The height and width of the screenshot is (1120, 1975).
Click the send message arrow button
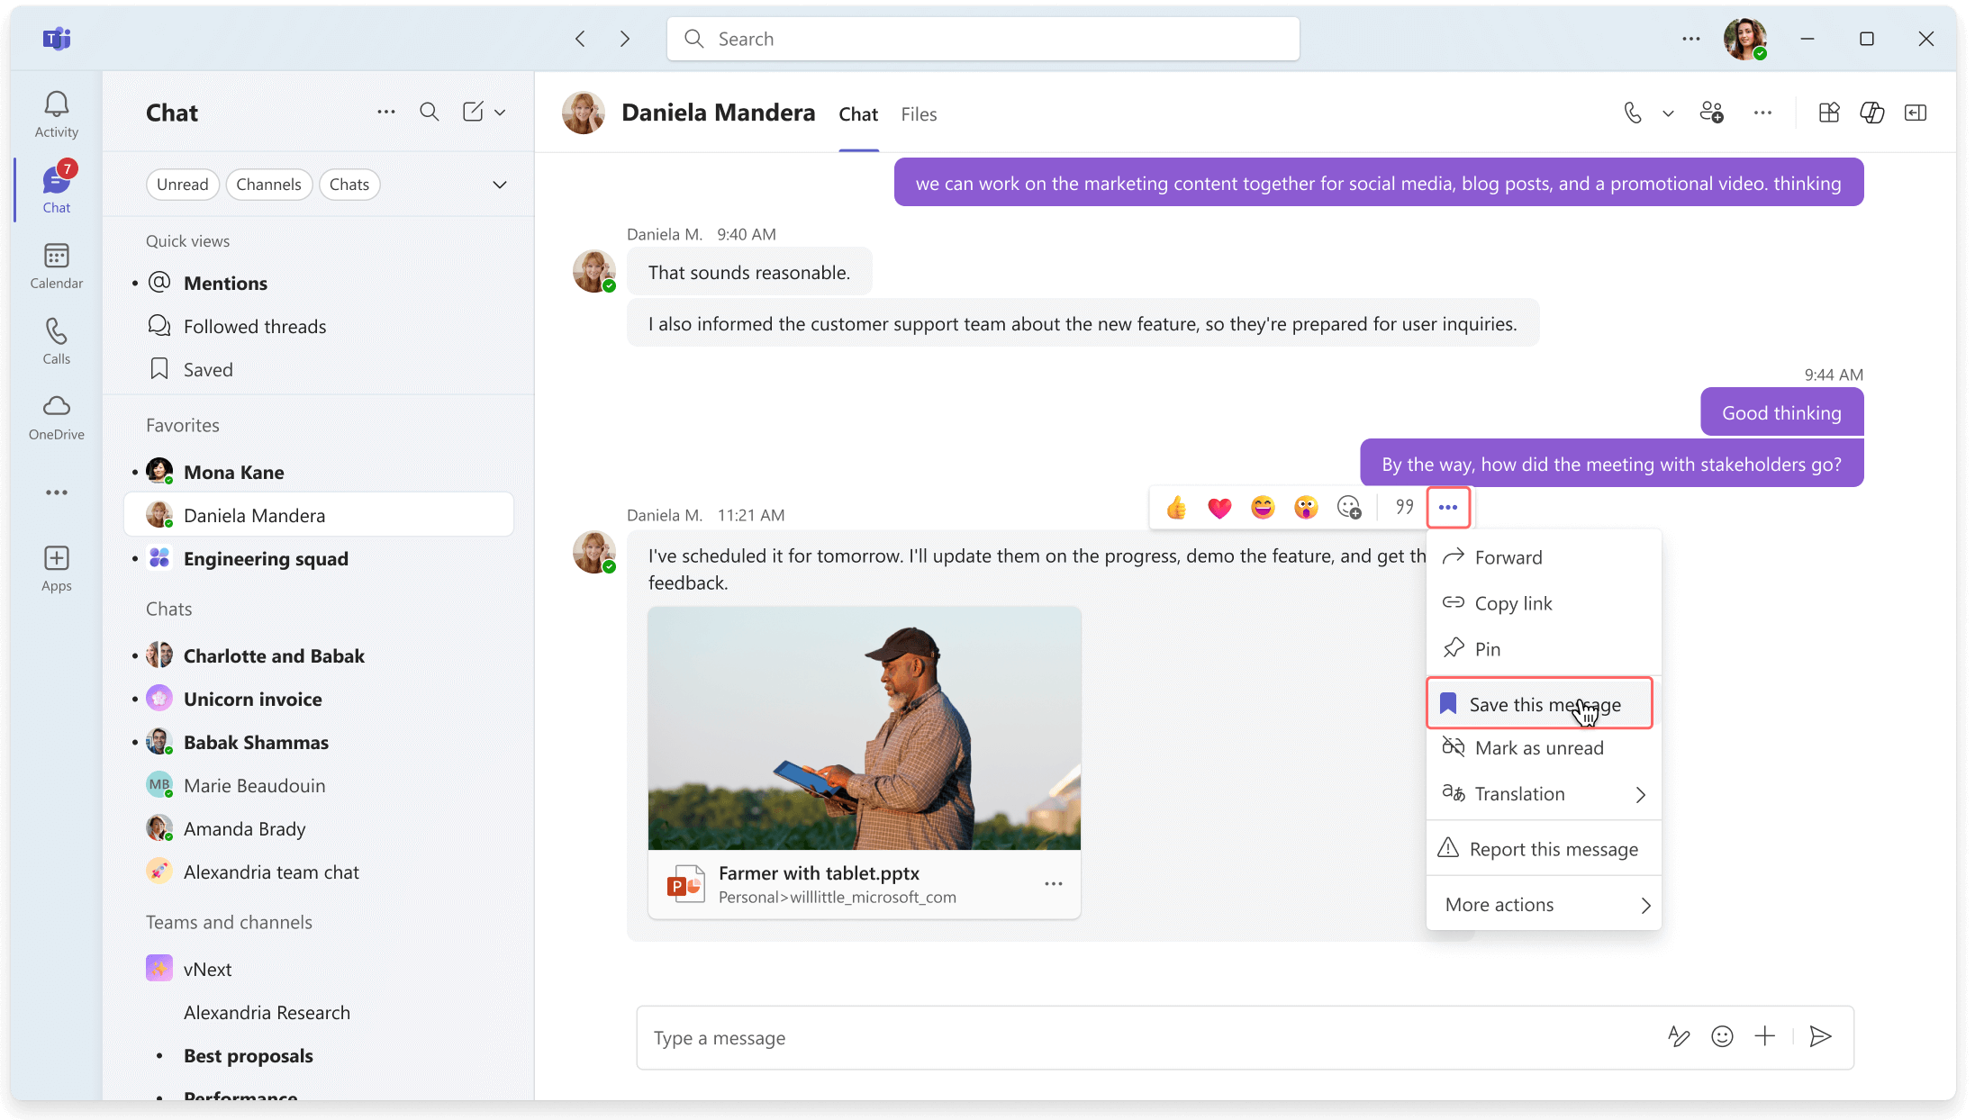point(1820,1037)
